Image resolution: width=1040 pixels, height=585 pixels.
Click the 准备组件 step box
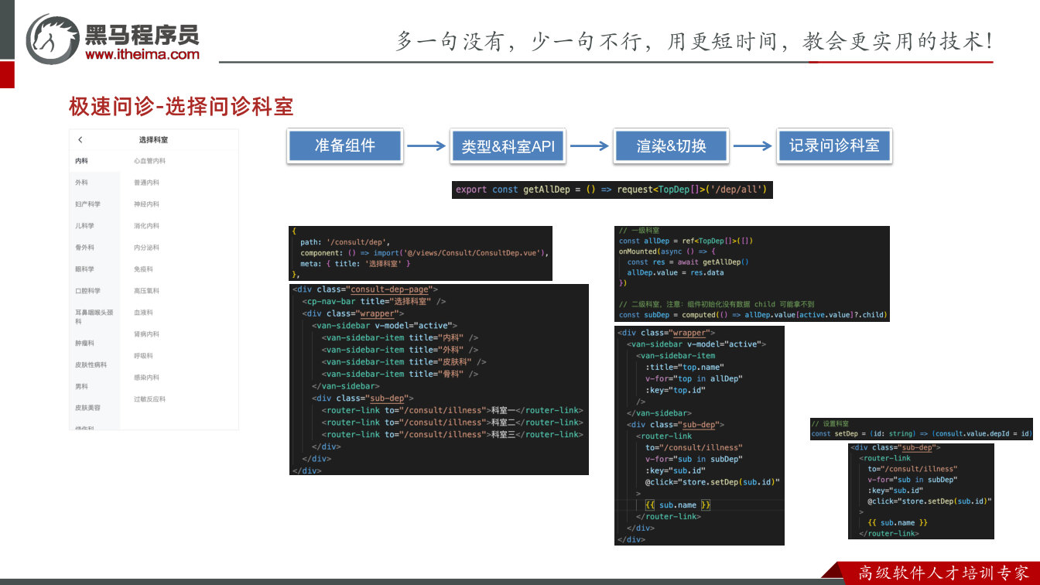tap(344, 145)
